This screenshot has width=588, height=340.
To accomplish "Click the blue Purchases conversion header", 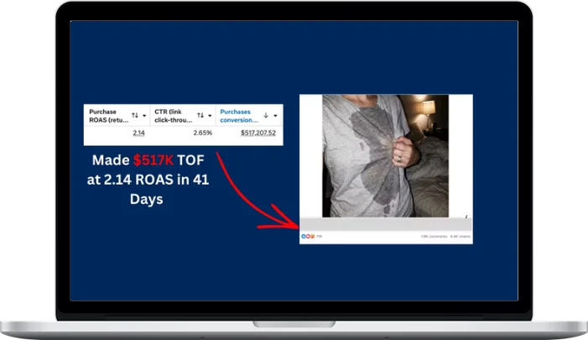I will (237, 115).
